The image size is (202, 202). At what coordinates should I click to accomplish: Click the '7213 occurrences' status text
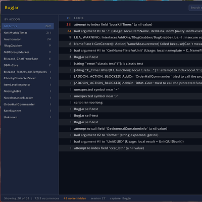[47, 198]
